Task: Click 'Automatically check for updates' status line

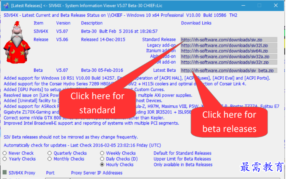Action: (x=82, y=145)
